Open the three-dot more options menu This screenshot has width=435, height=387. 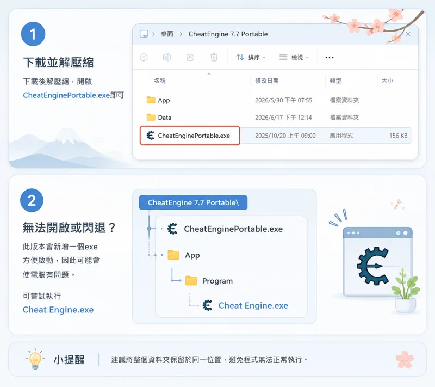click(x=330, y=58)
